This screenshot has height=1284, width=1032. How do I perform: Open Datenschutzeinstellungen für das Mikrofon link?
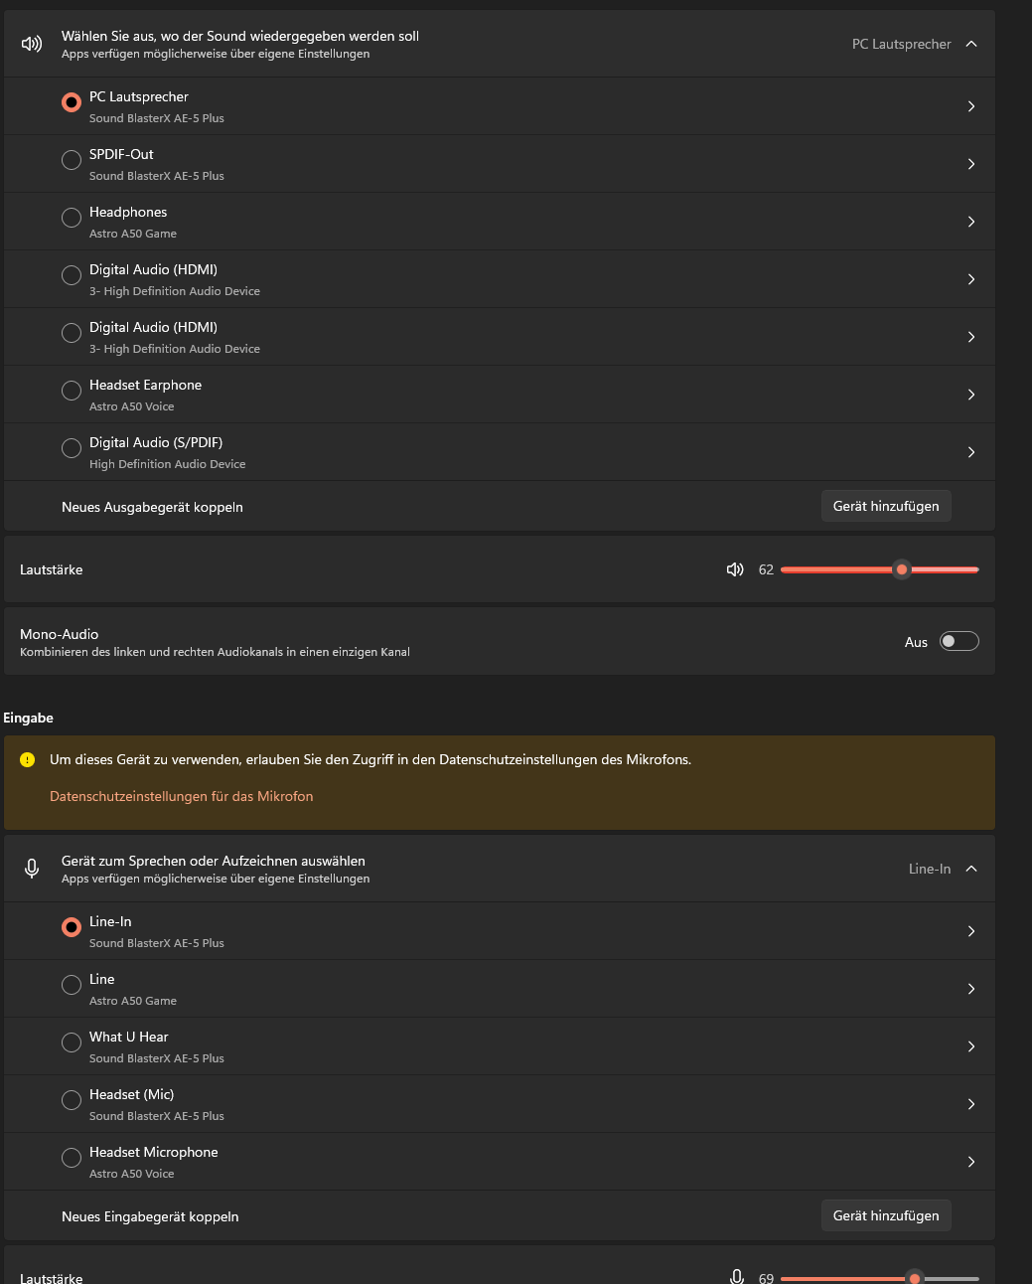[181, 796]
